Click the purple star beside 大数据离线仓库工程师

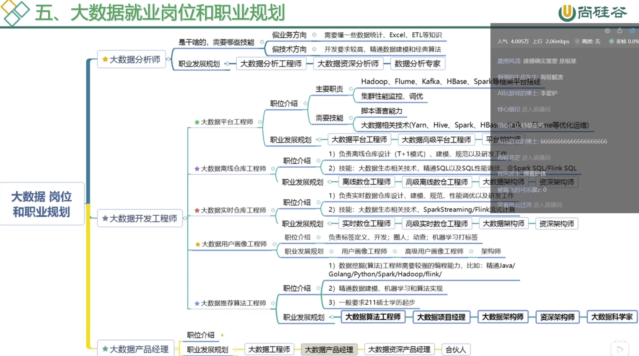click(197, 169)
